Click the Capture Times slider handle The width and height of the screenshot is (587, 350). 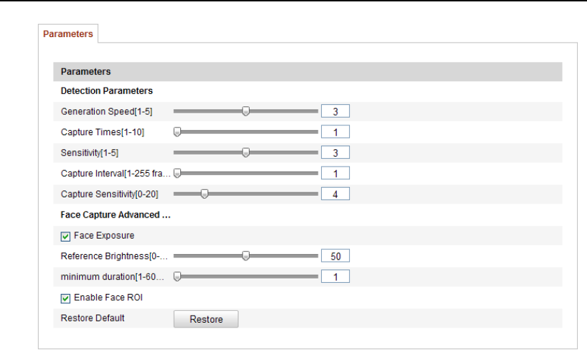177,132
